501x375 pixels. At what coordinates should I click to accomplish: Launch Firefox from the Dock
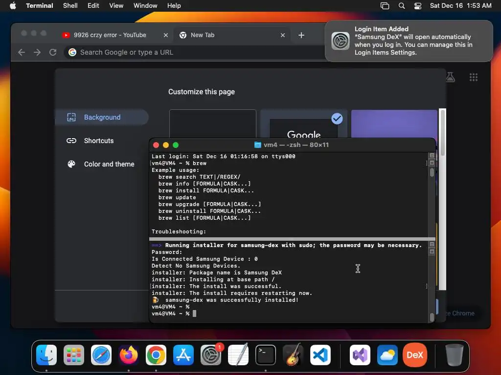[x=129, y=355]
